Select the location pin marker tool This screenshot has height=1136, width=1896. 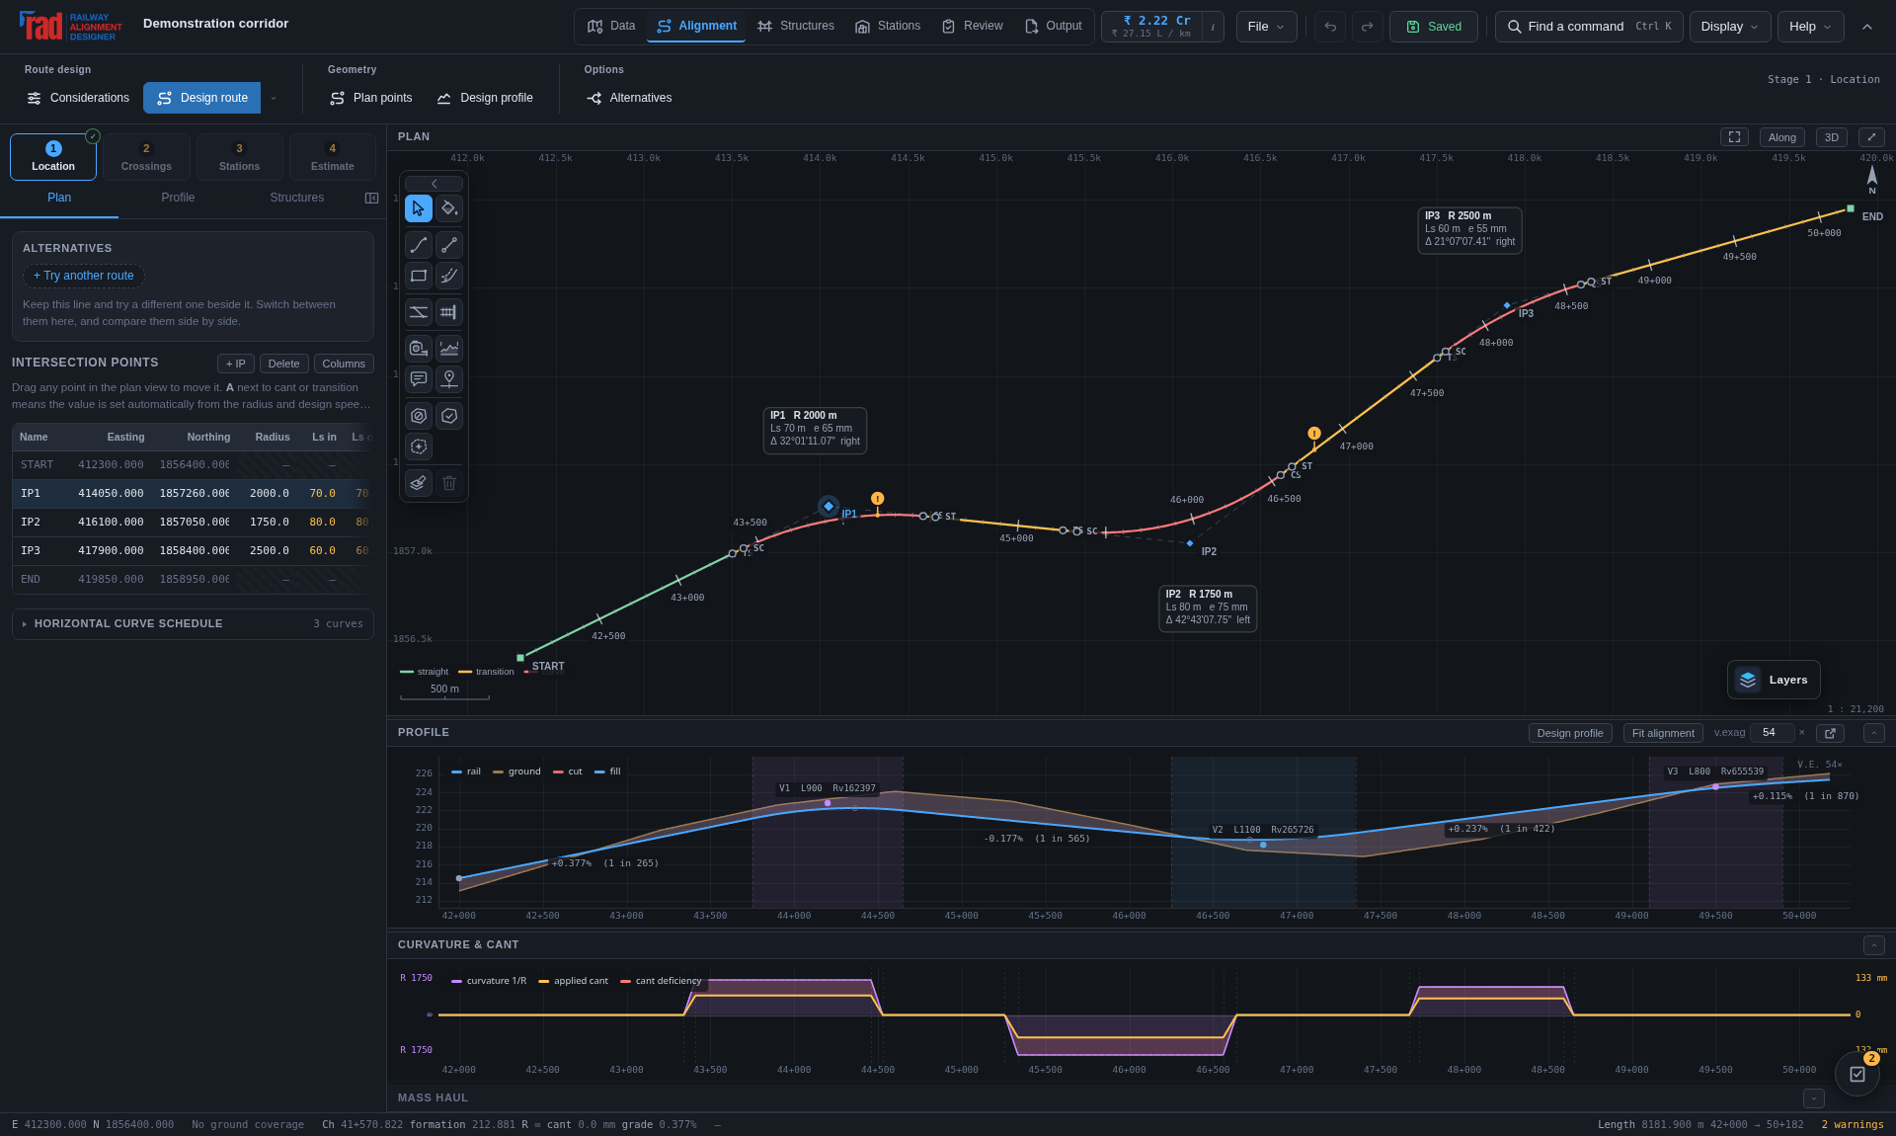tap(449, 378)
